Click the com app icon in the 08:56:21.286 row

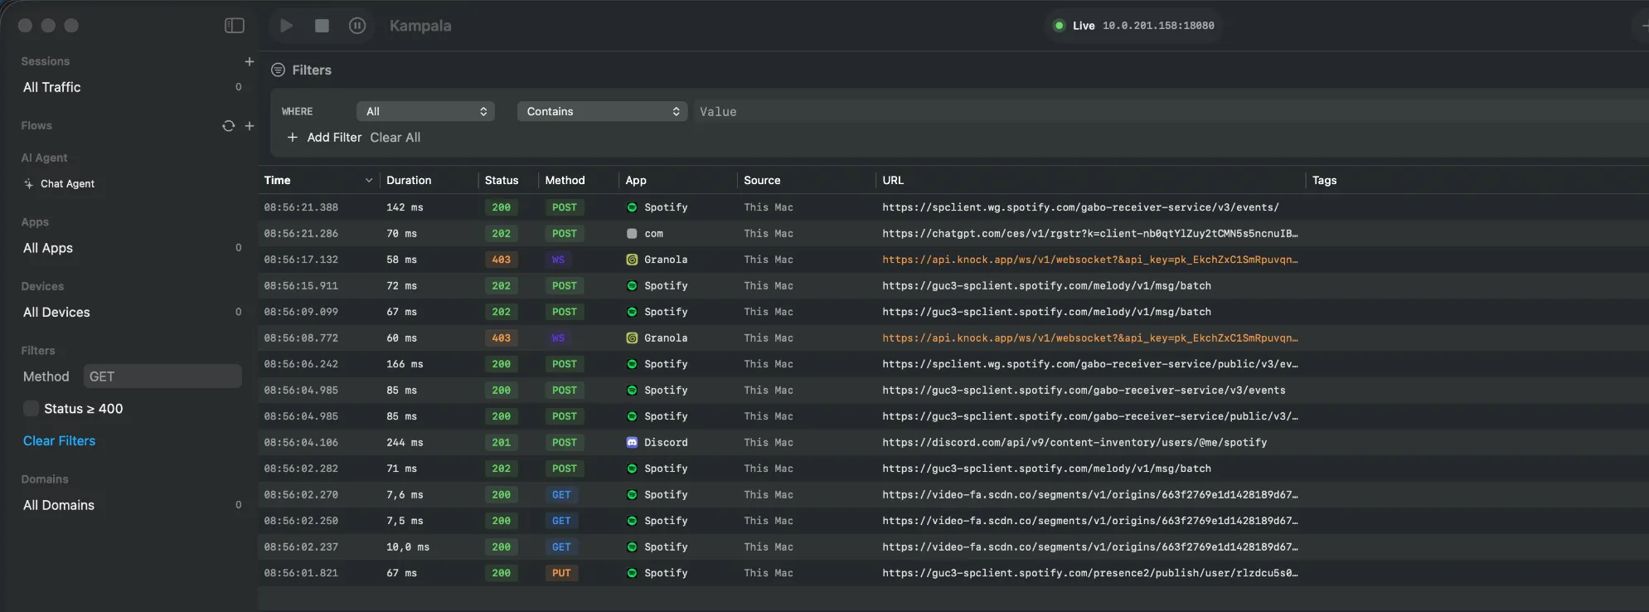(632, 234)
